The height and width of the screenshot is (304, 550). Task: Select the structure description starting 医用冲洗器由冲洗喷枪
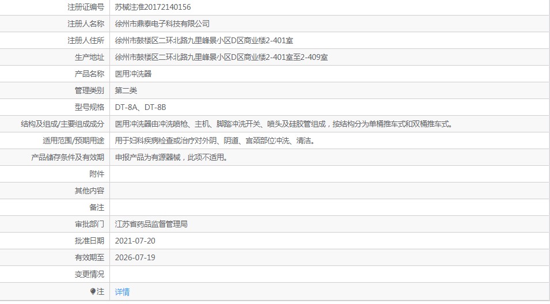click(x=285, y=124)
